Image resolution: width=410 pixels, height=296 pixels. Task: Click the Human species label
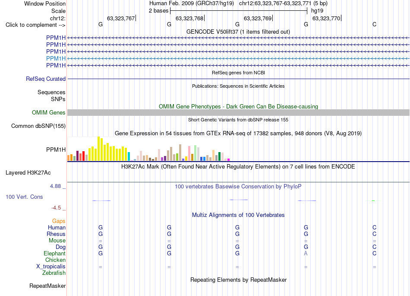tap(57, 227)
